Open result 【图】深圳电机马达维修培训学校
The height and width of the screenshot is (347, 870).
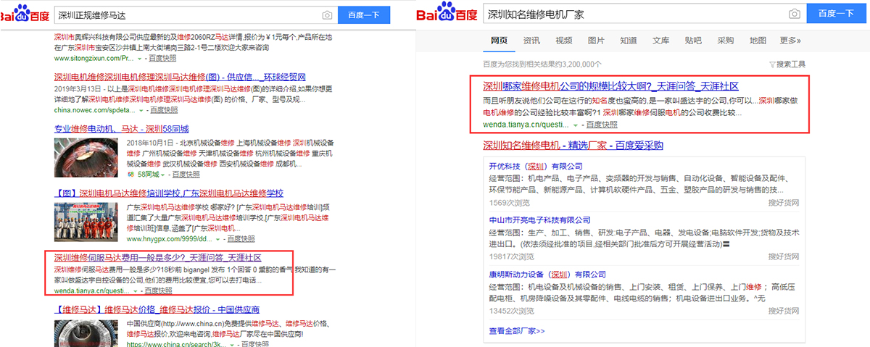(x=168, y=193)
